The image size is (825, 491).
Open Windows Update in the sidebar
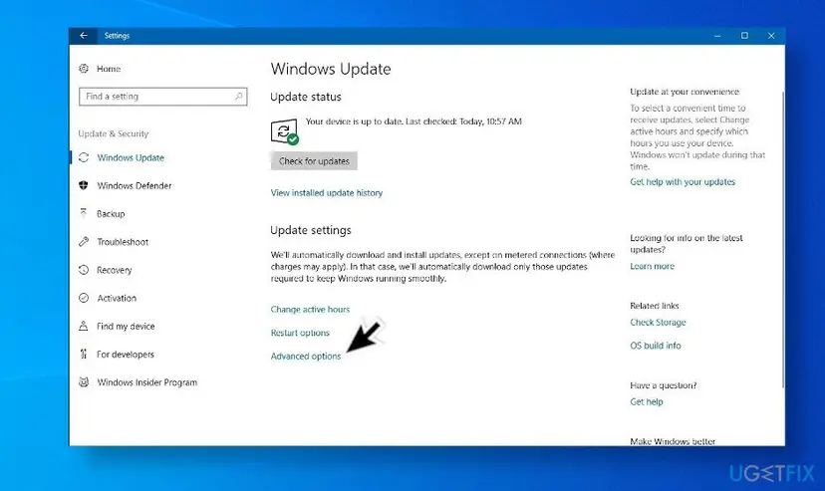pyautogui.click(x=131, y=157)
